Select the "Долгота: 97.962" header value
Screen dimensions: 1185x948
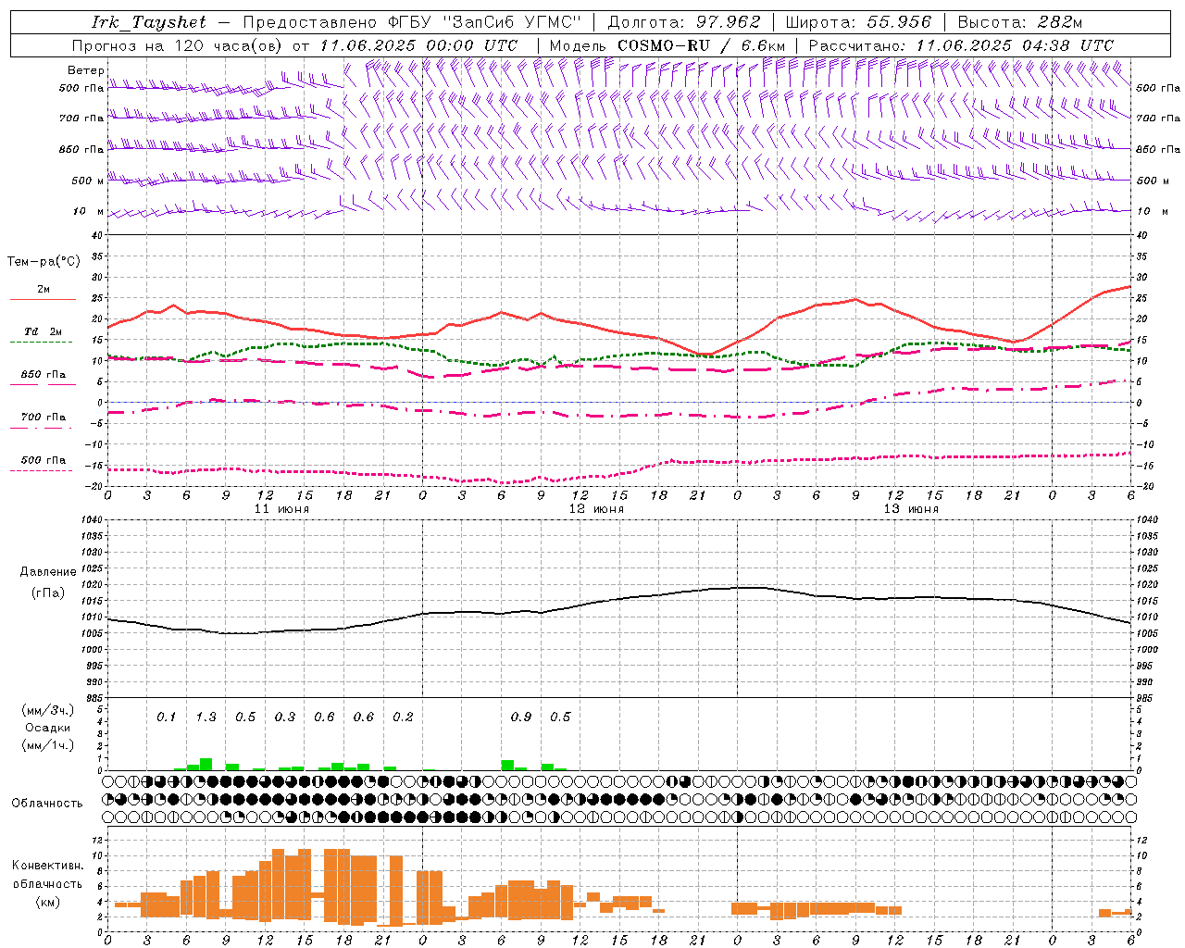pos(684,22)
